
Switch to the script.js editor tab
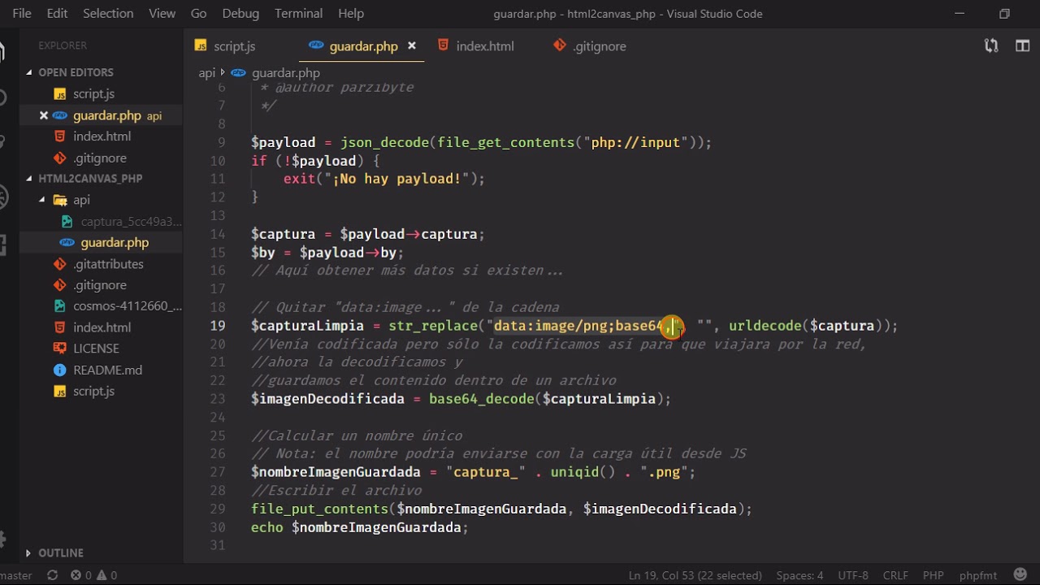click(226, 46)
